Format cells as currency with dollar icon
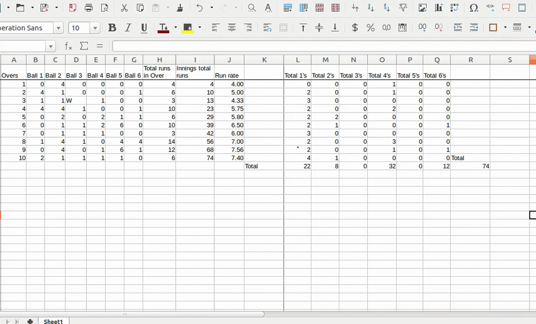This screenshot has width=536, height=324. [x=354, y=28]
